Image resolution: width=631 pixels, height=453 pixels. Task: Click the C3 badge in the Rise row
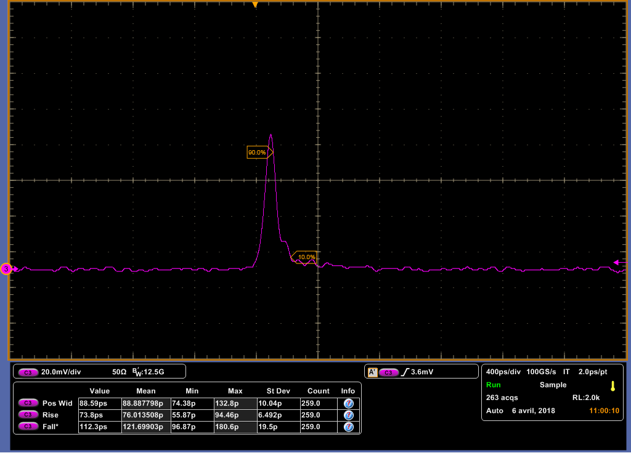pyautogui.click(x=28, y=415)
